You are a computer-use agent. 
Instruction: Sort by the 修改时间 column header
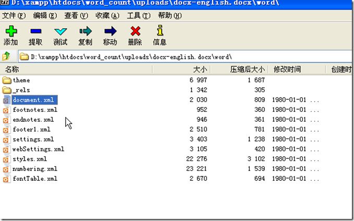(x=297, y=69)
